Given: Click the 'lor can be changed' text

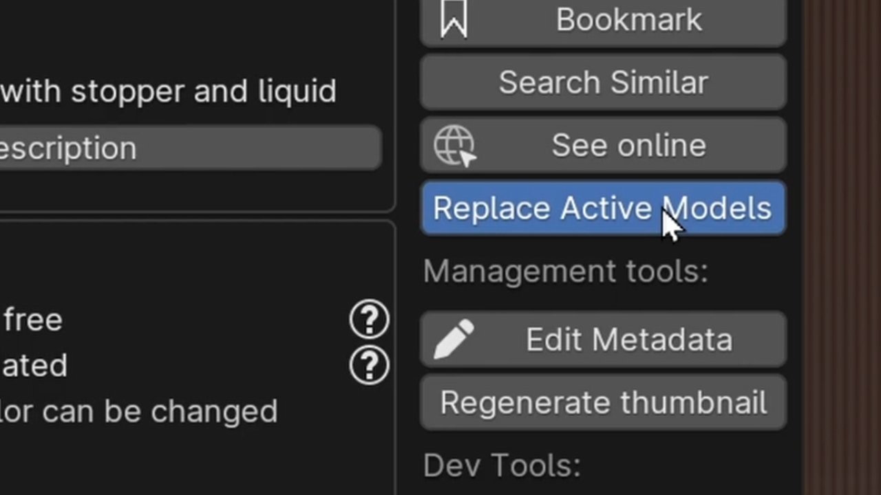Looking at the screenshot, I should click(138, 412).
